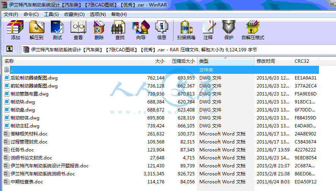336x191 pixels.
Task: Click DWG icon of 制动块.dwg
Action: (7, 102)
